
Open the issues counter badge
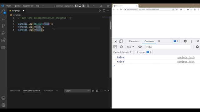click(176, 41)
